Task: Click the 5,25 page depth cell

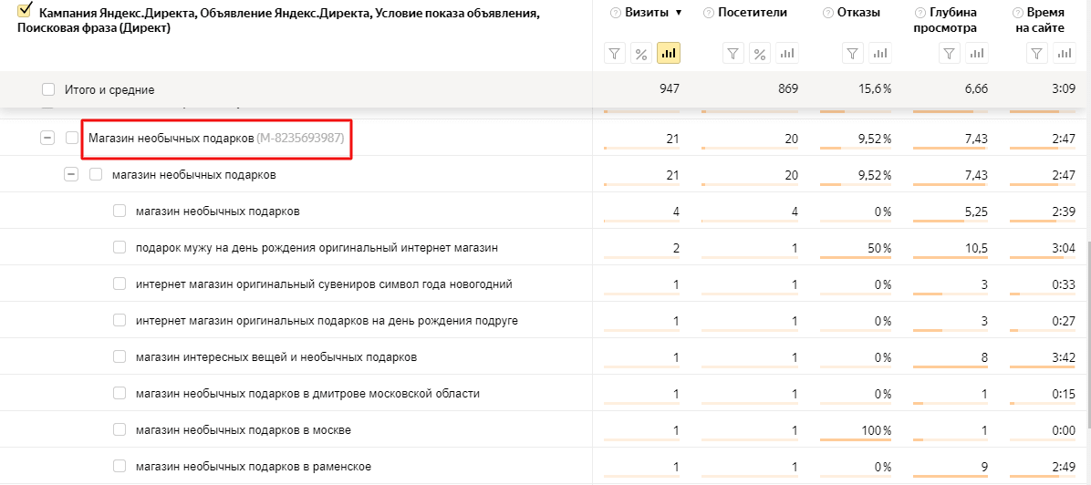Action: coord(975,211)
